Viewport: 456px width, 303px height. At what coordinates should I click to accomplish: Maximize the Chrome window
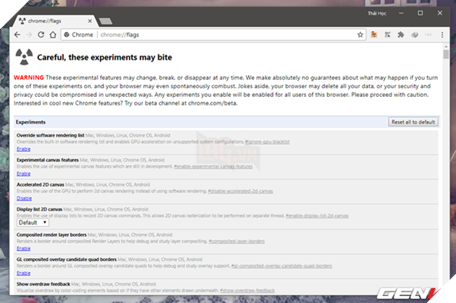point(421,13)
